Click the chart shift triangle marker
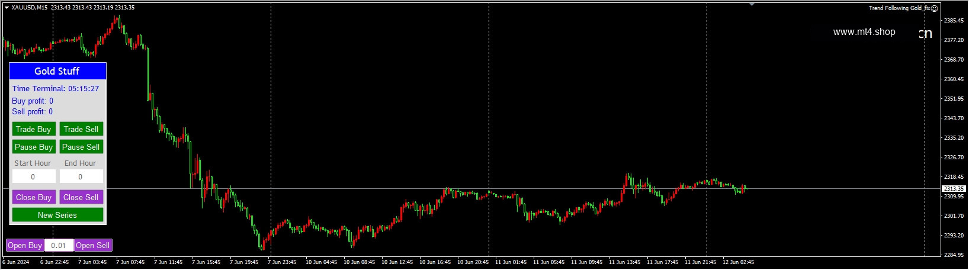The height and width of the screenshot is (270, 969). [752, 4]
